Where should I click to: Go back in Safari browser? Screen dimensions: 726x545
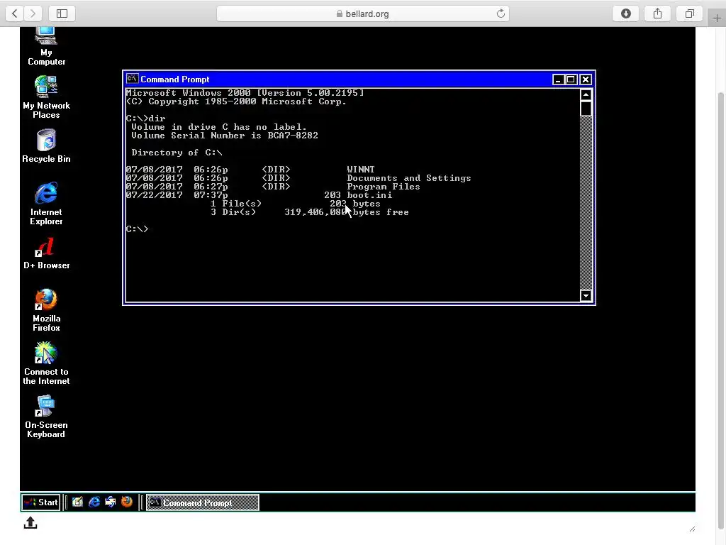15,13
